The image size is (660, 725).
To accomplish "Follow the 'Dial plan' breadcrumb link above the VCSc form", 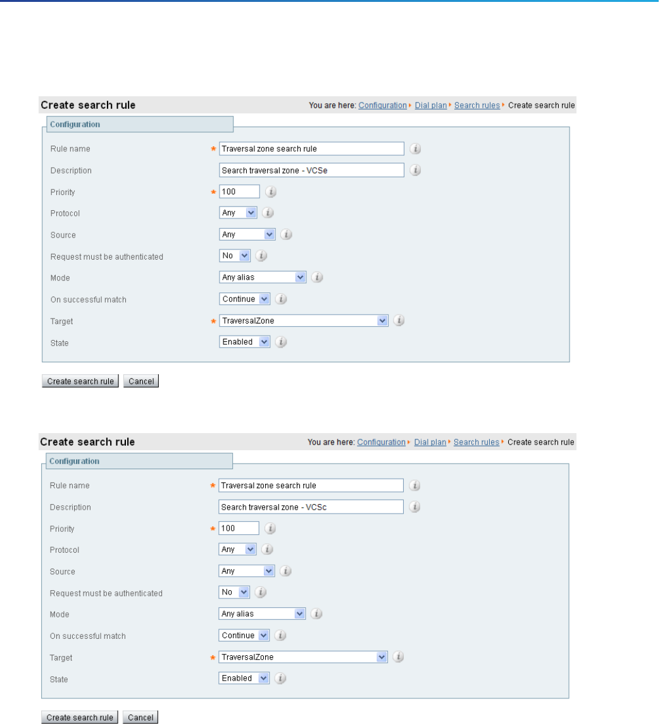I will [430, 442].
